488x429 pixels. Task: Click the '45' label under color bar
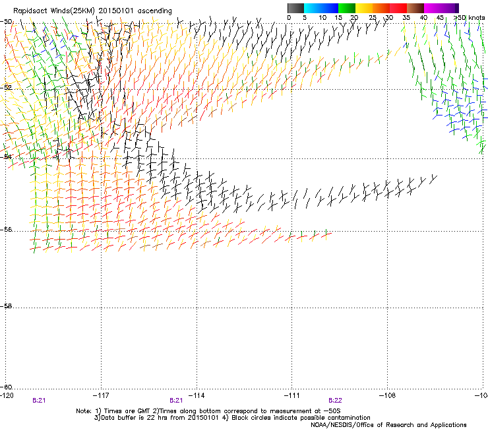[440, 18]
